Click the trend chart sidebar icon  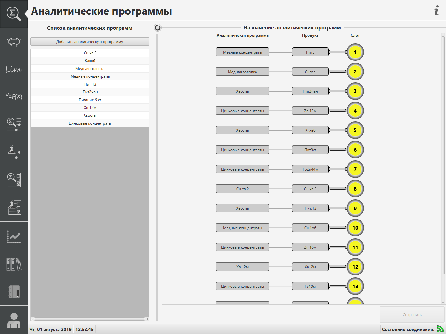click(x=14, y=236)
